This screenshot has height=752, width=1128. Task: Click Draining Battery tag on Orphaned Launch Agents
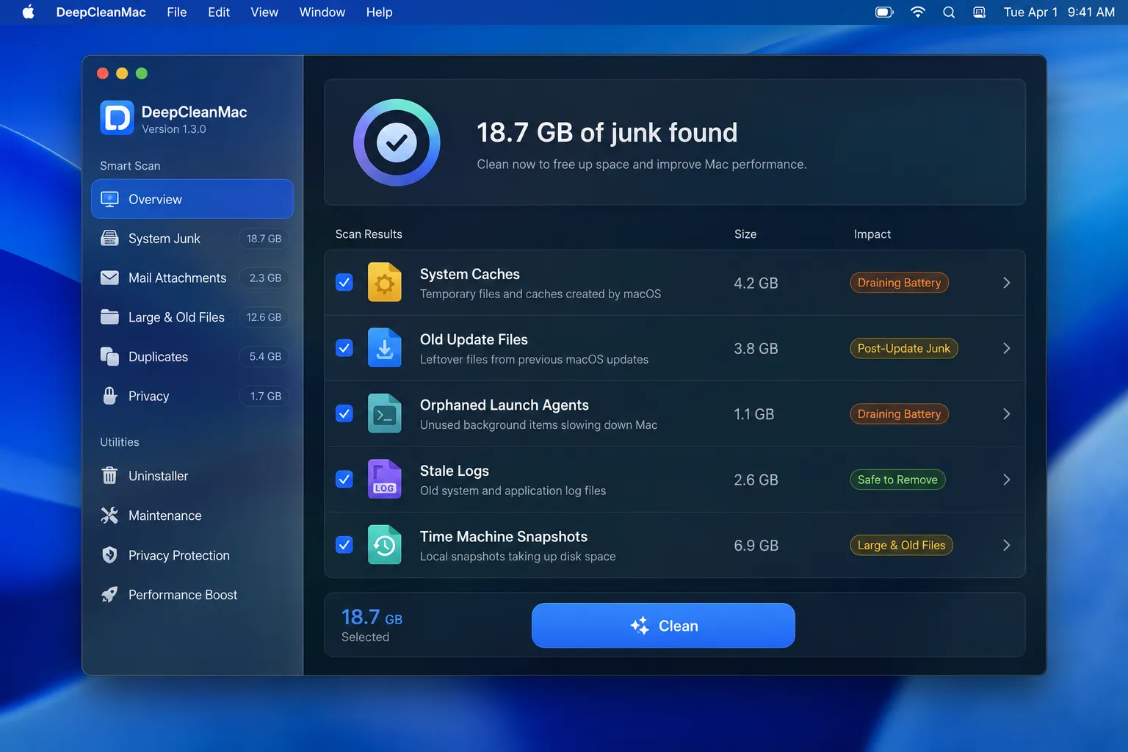pyautogui.click(x=899, y=414)
